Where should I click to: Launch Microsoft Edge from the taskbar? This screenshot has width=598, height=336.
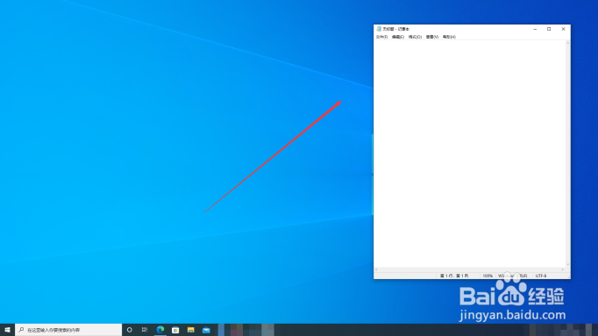(x=160, y=330)
